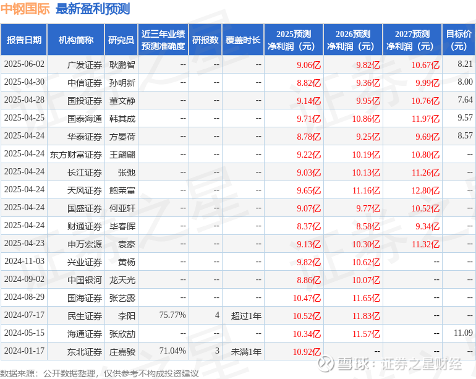
Task: Select the 覆盖时长 column header
Action: point(243,40)
